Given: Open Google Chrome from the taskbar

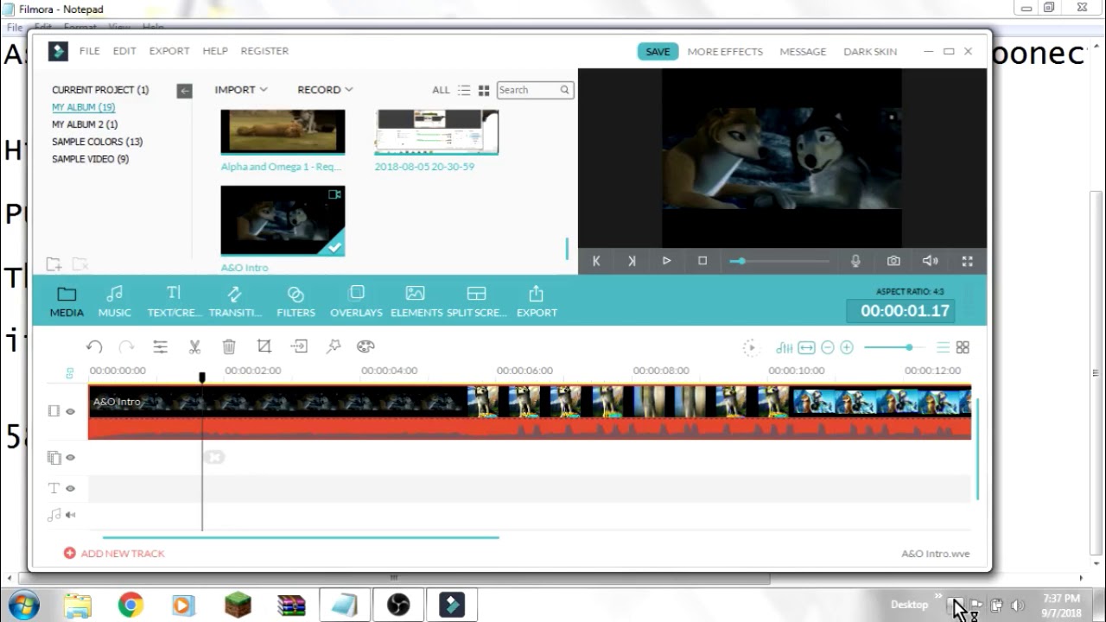Looking at the screenshot, I should (130, 605).
